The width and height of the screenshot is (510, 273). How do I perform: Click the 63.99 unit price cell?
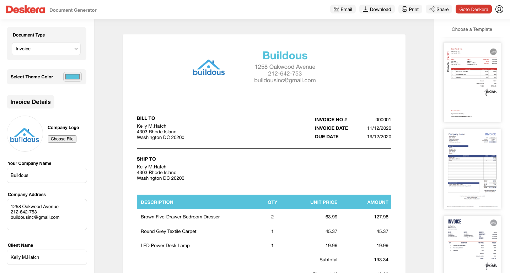[332, 217]
